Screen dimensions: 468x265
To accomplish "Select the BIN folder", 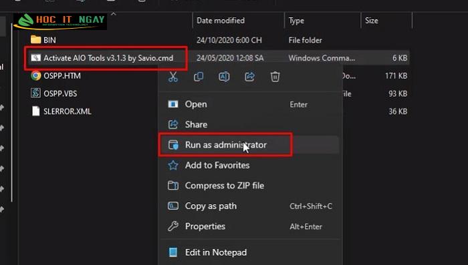I will click(x=49, y=40).
